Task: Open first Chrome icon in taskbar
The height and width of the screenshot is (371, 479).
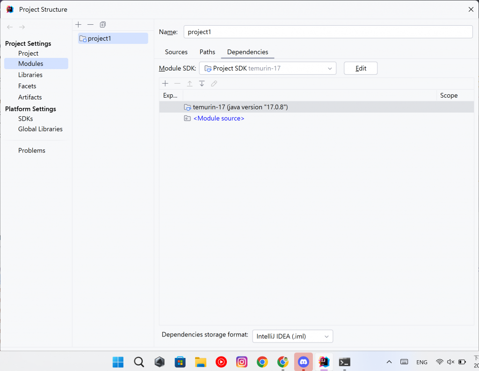Action: (262, 362)
